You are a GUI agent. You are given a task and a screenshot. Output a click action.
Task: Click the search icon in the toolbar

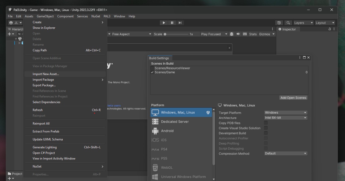(x=288, y=22)
